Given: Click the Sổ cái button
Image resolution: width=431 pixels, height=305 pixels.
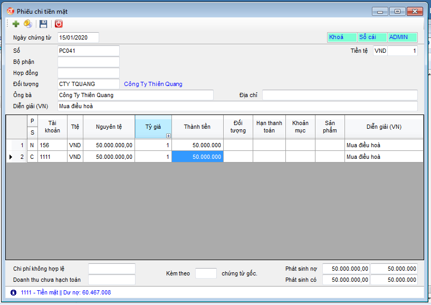Looking at the screenshot, I should (372, 37).
